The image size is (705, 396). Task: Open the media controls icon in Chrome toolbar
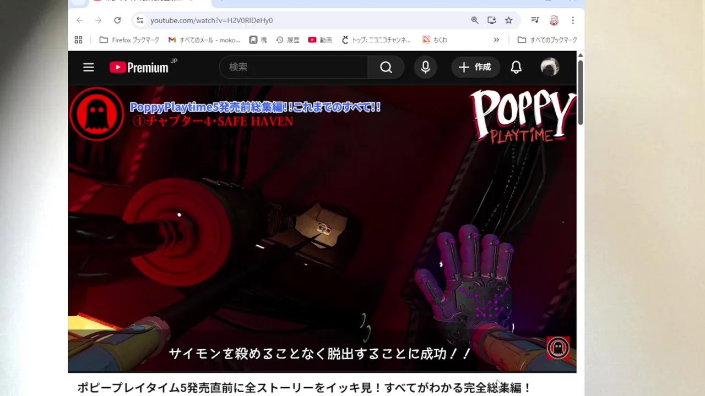(x=535, y=20)
